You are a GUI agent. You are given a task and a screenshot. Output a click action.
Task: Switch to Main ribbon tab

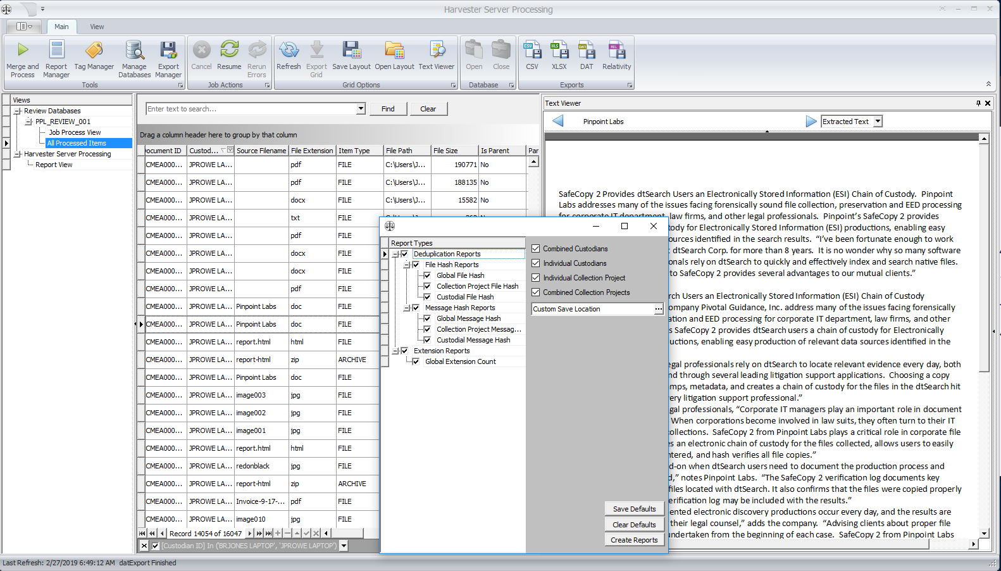[x=61, y=27]
